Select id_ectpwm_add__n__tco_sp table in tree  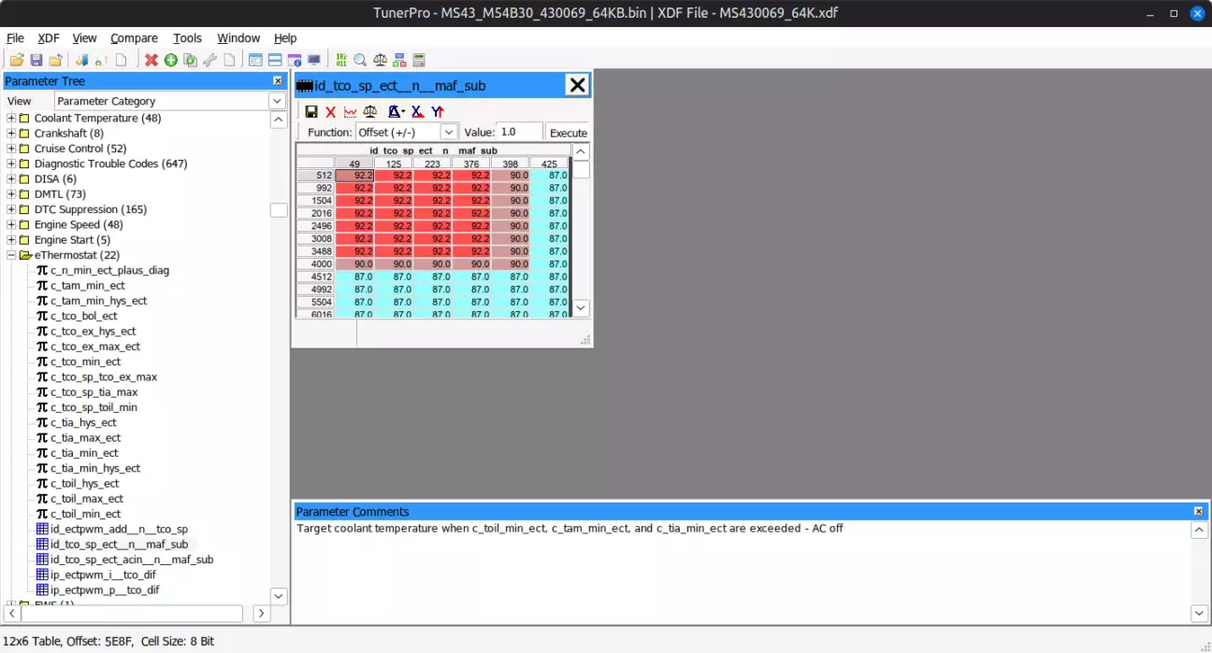[118, 529]
